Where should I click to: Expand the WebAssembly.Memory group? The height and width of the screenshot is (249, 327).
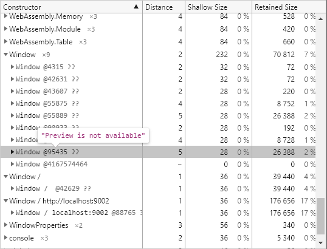tap(6, 16)
